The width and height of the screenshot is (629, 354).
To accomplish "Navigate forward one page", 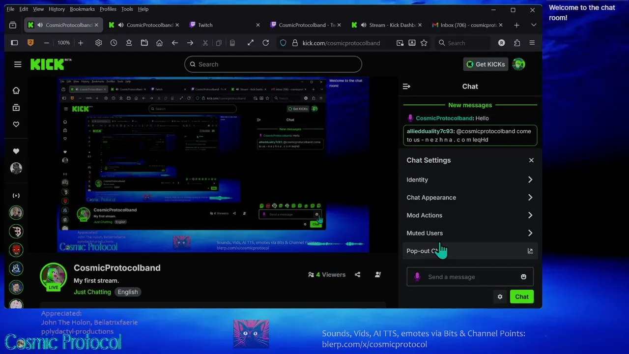I will click(x=190, y=43).
